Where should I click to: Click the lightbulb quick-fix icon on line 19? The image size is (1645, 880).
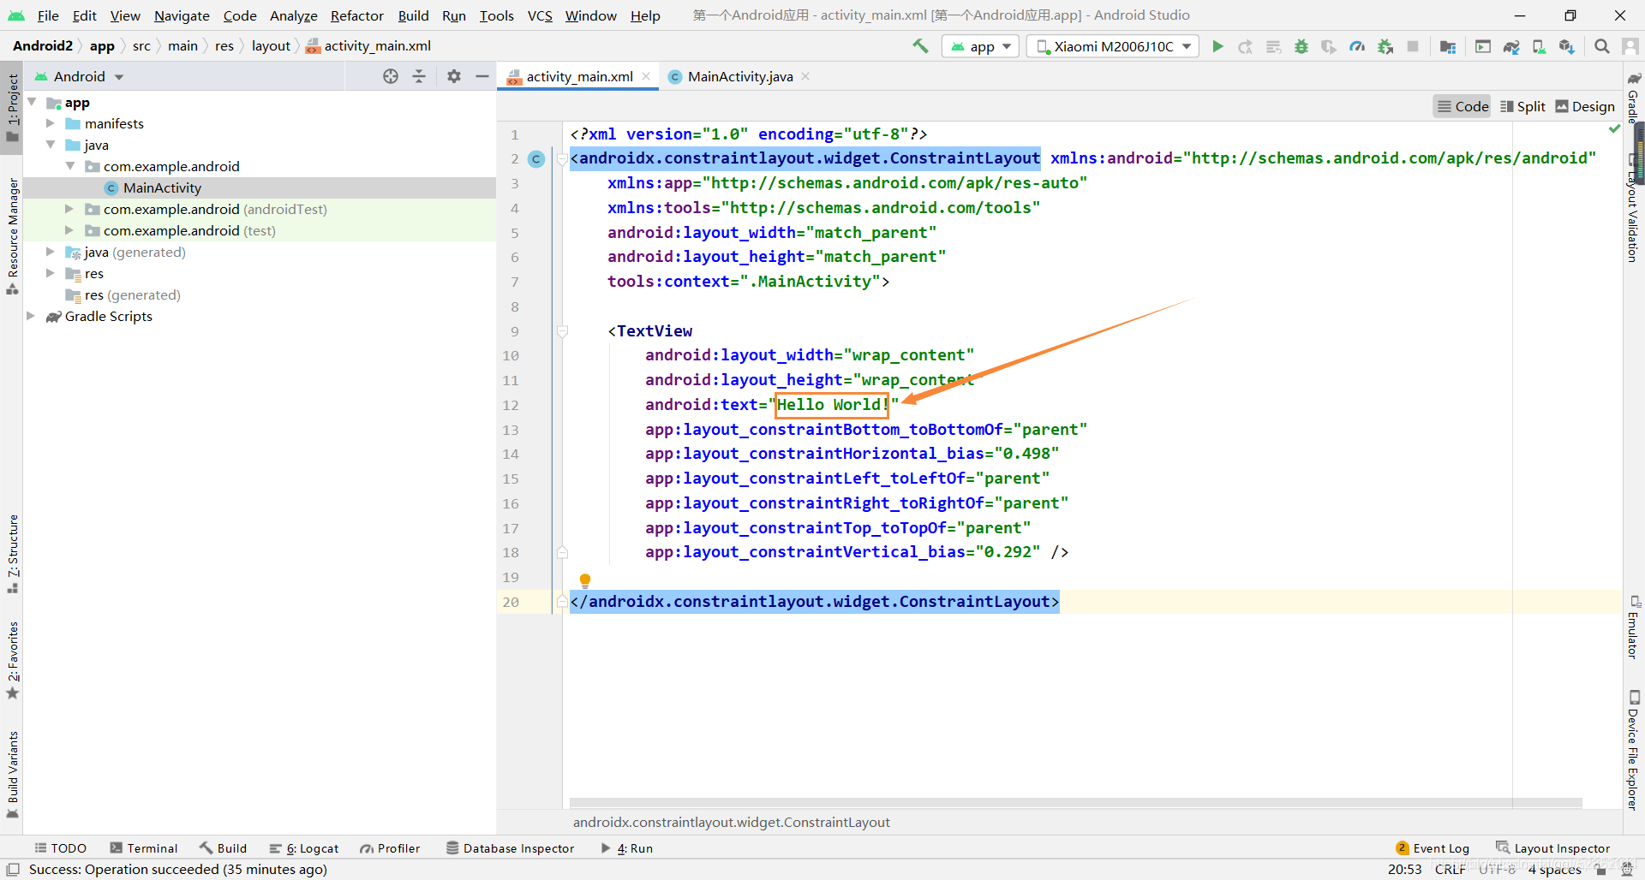[585, 580]
